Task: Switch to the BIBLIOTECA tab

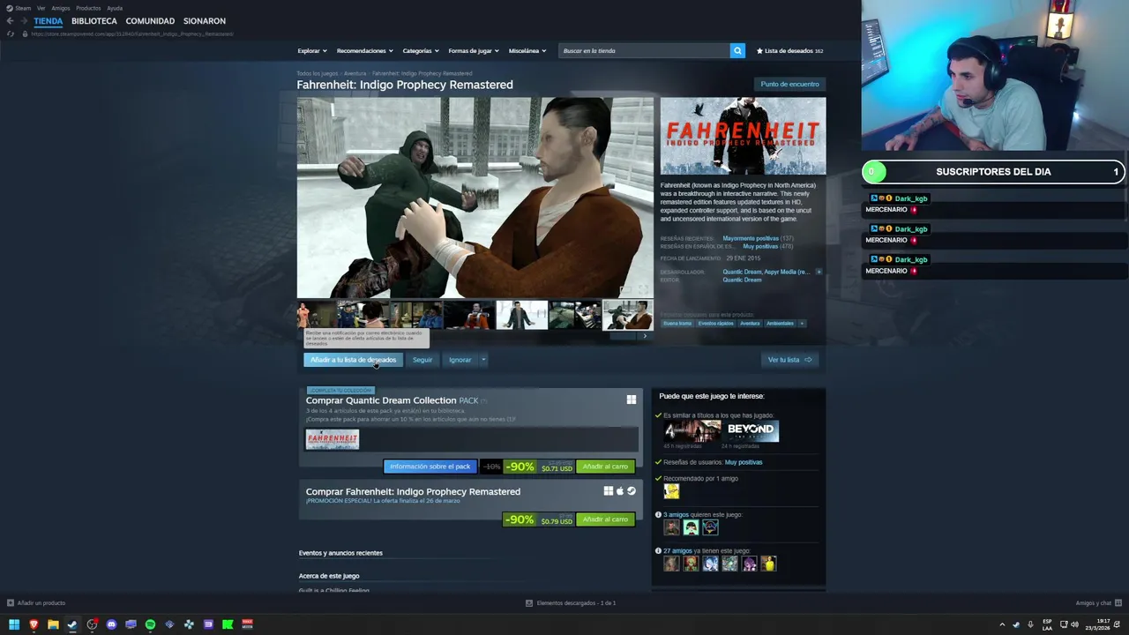Action: click(x=94, y=21)
